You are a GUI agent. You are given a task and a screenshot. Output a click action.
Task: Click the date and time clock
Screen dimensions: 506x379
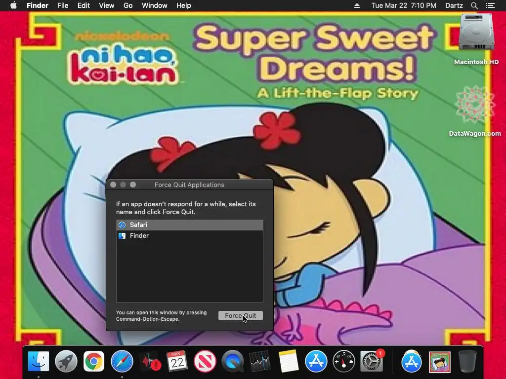[404, 5]
